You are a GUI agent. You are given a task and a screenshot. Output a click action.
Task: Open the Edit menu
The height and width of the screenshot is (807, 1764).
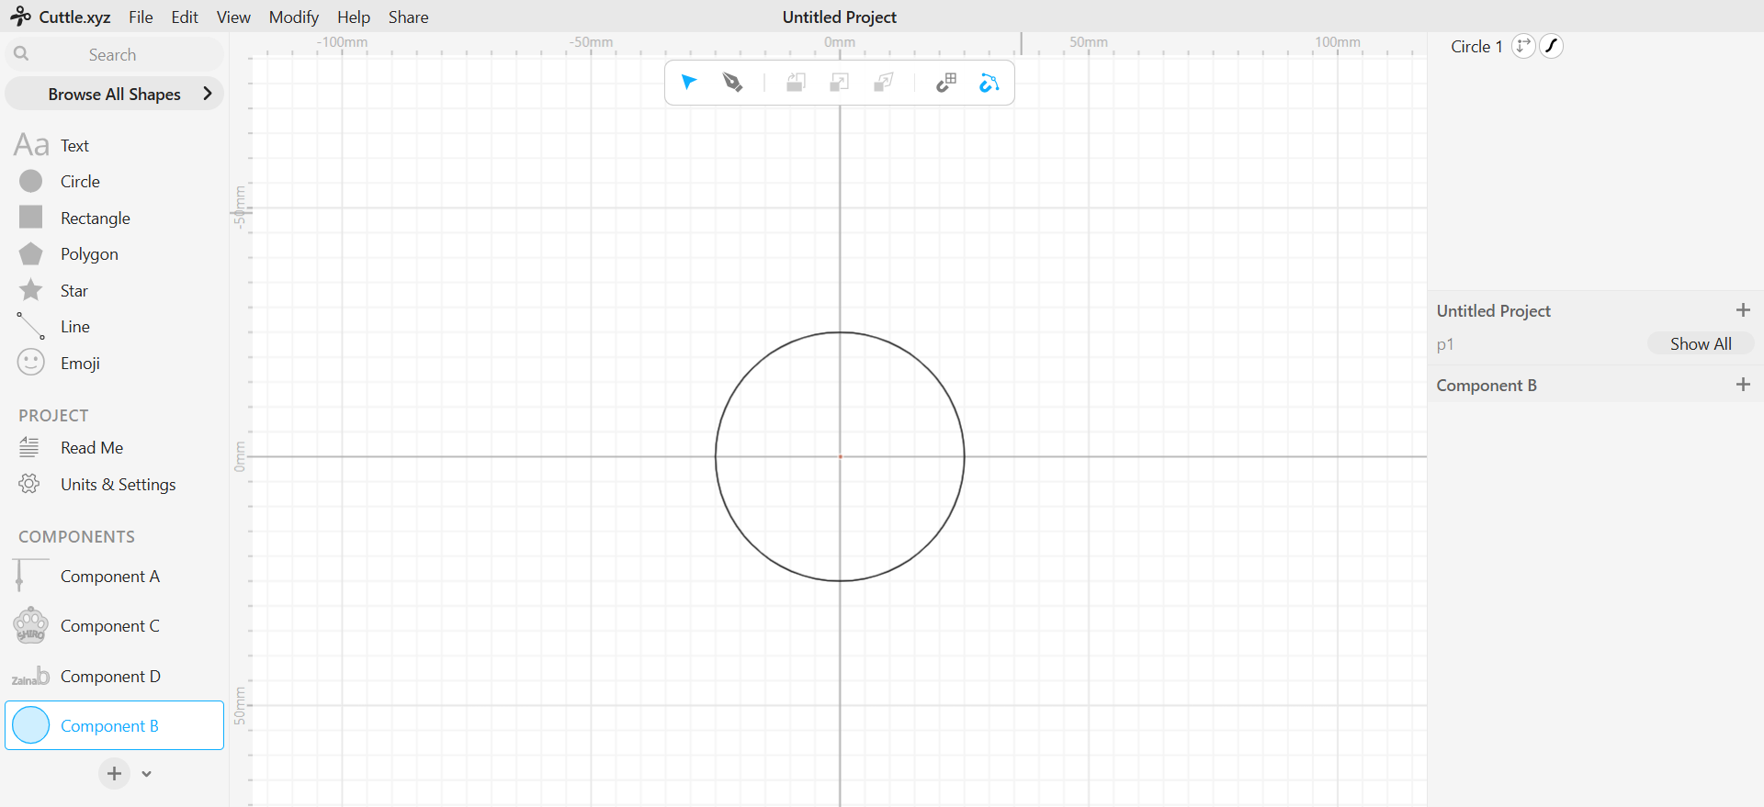tap(185, 17)
